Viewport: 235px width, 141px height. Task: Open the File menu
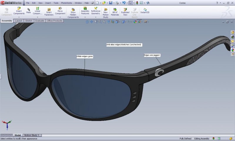[x=28, y=3]
